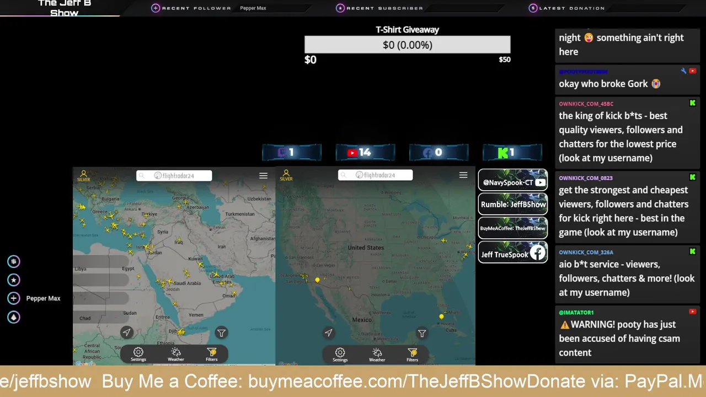Click Egypt label on left map
The image size is (706, 397).
click(x=128, y=269)
